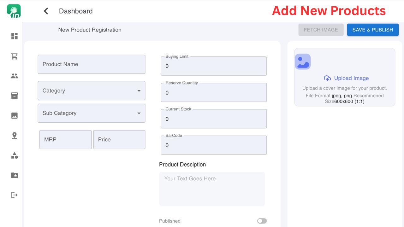Click inside the Product Name field
Viewport: 404px width, 227px height.
coord(92,64)
